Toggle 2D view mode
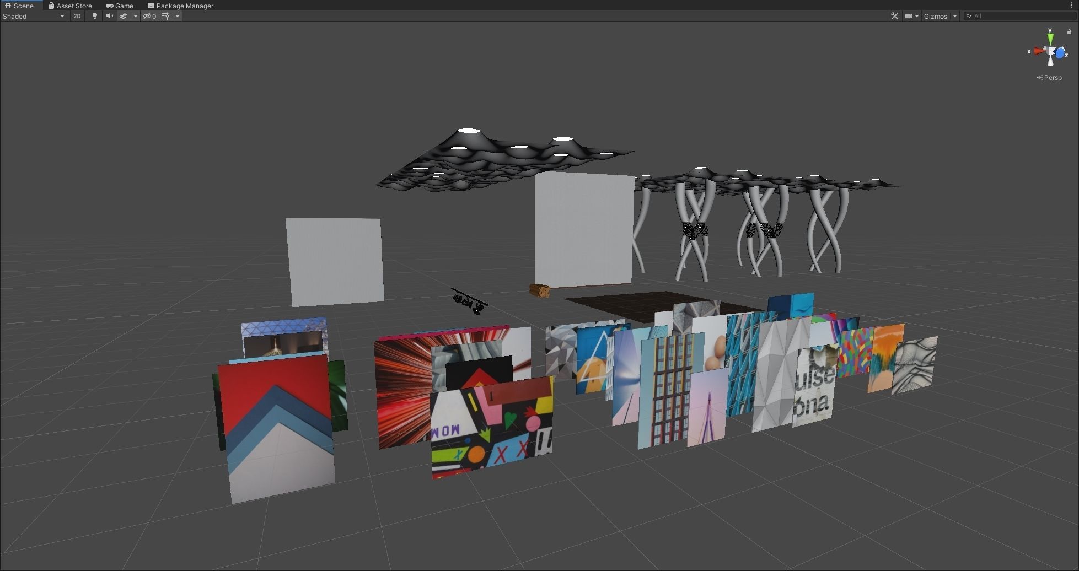 (77, 16)
